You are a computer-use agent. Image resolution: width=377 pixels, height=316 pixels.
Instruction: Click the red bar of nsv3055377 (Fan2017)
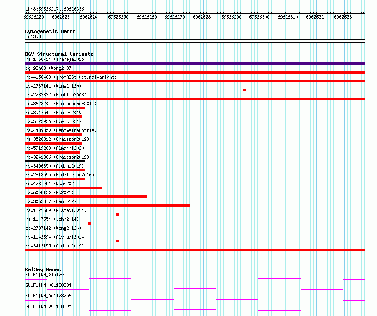click(107, 206)
